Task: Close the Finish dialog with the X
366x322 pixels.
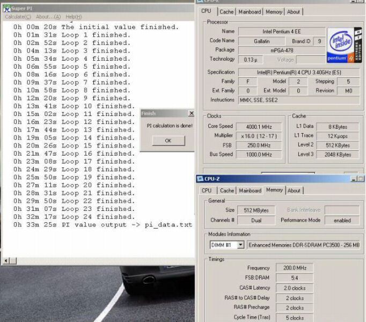Action: pos(191,113)
